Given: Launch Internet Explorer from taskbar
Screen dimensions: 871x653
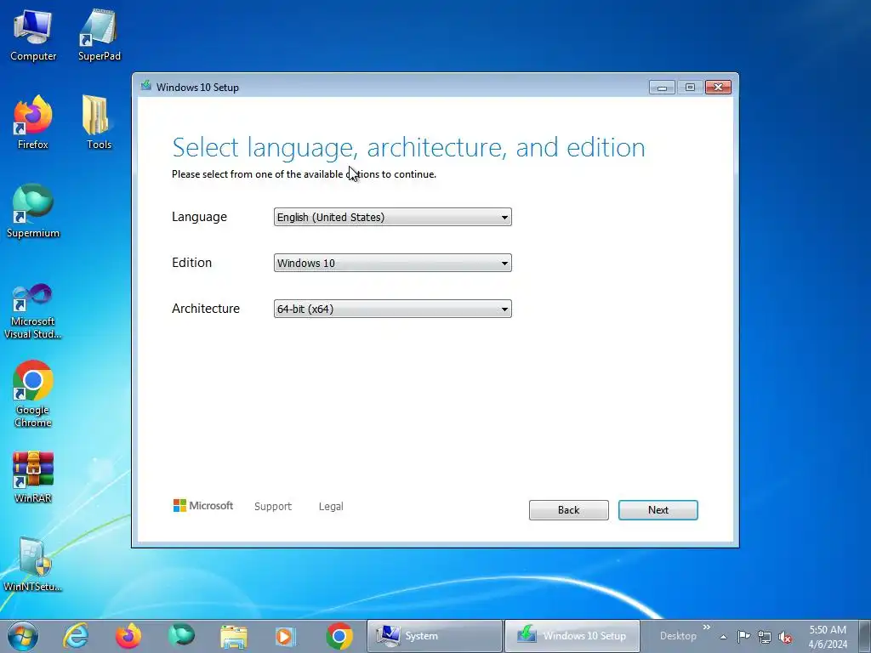Looking at the screenshot, I should tap(76, 636).
